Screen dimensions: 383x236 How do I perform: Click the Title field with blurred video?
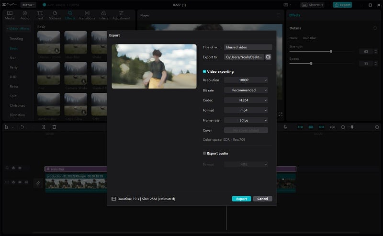point(248,47)
